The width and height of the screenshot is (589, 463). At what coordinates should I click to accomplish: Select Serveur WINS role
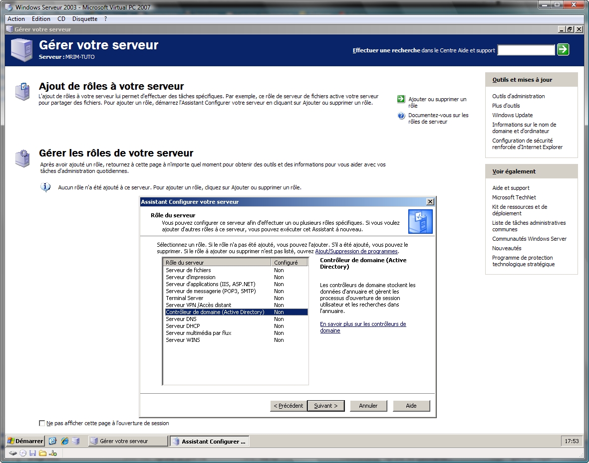point(236,340)
